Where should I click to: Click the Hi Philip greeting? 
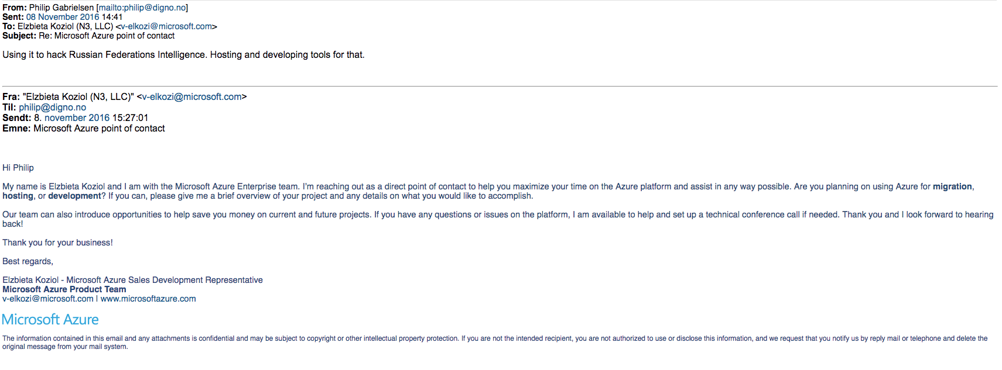point(18,168)
